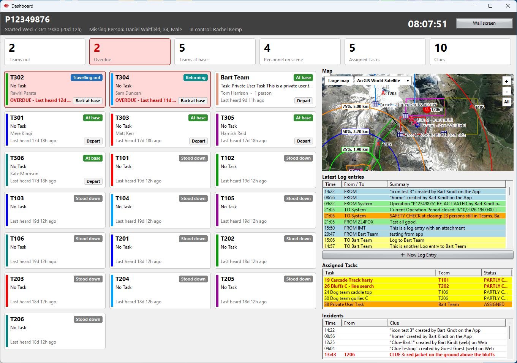Click the Team column header in Assigned Tasks
The image size is (517, 363).
pyautogui.click(x=459, y=273)
